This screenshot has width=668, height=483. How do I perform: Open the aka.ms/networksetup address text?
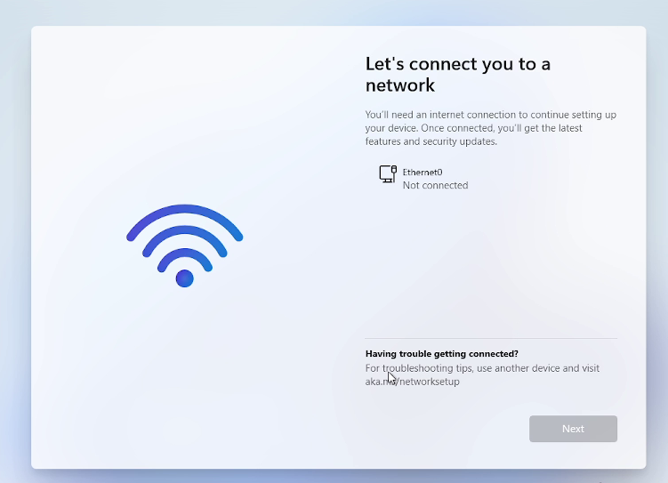413,382
